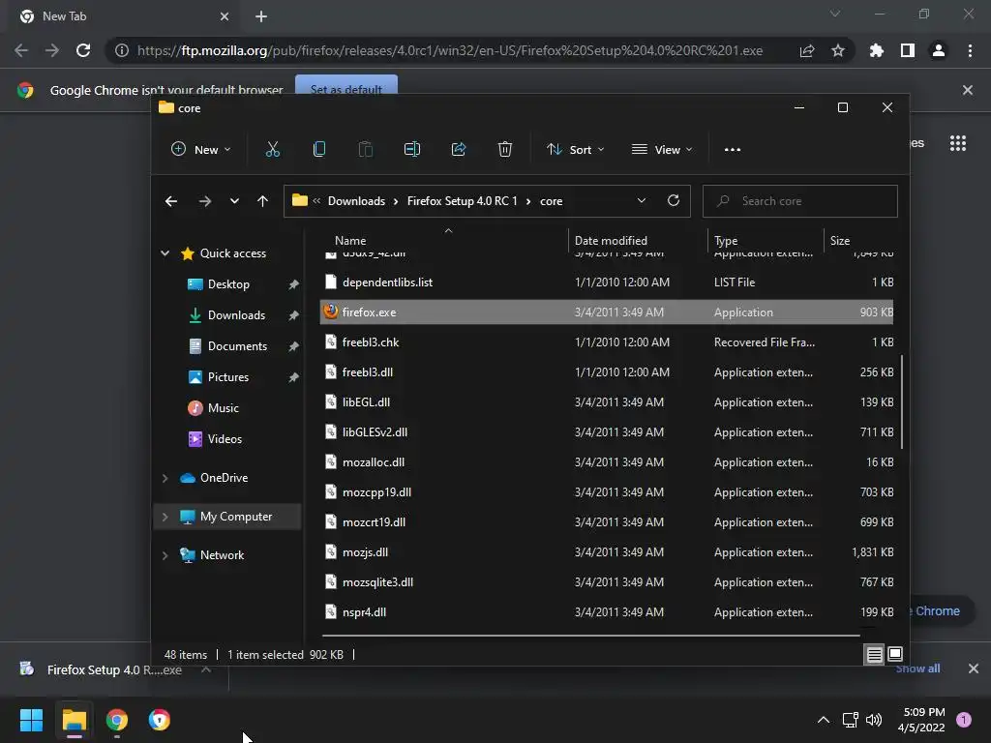Click the vertical scrollbar in file list
This screenshot has width=991, height=743.
pos(902,401)
